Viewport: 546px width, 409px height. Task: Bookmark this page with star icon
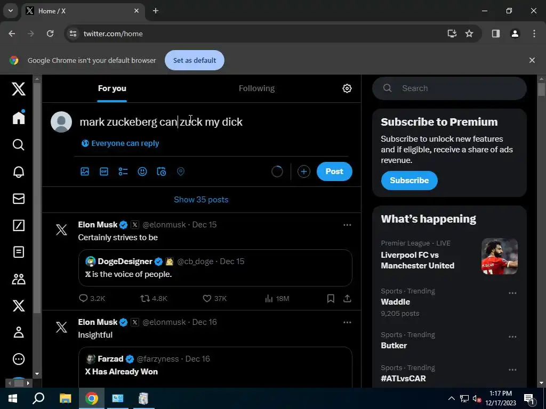point(469,34)
